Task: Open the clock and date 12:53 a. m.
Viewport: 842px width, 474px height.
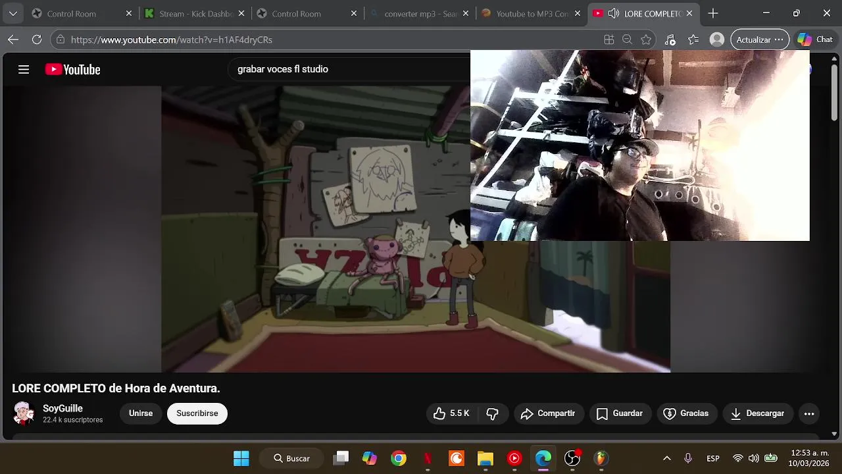Action: pos(809,458)
